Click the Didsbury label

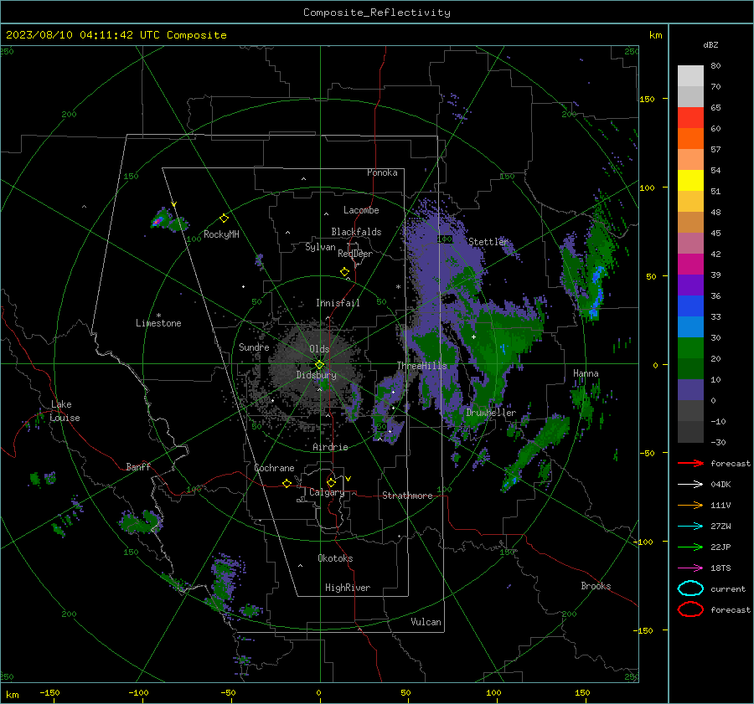pos(316,375)
